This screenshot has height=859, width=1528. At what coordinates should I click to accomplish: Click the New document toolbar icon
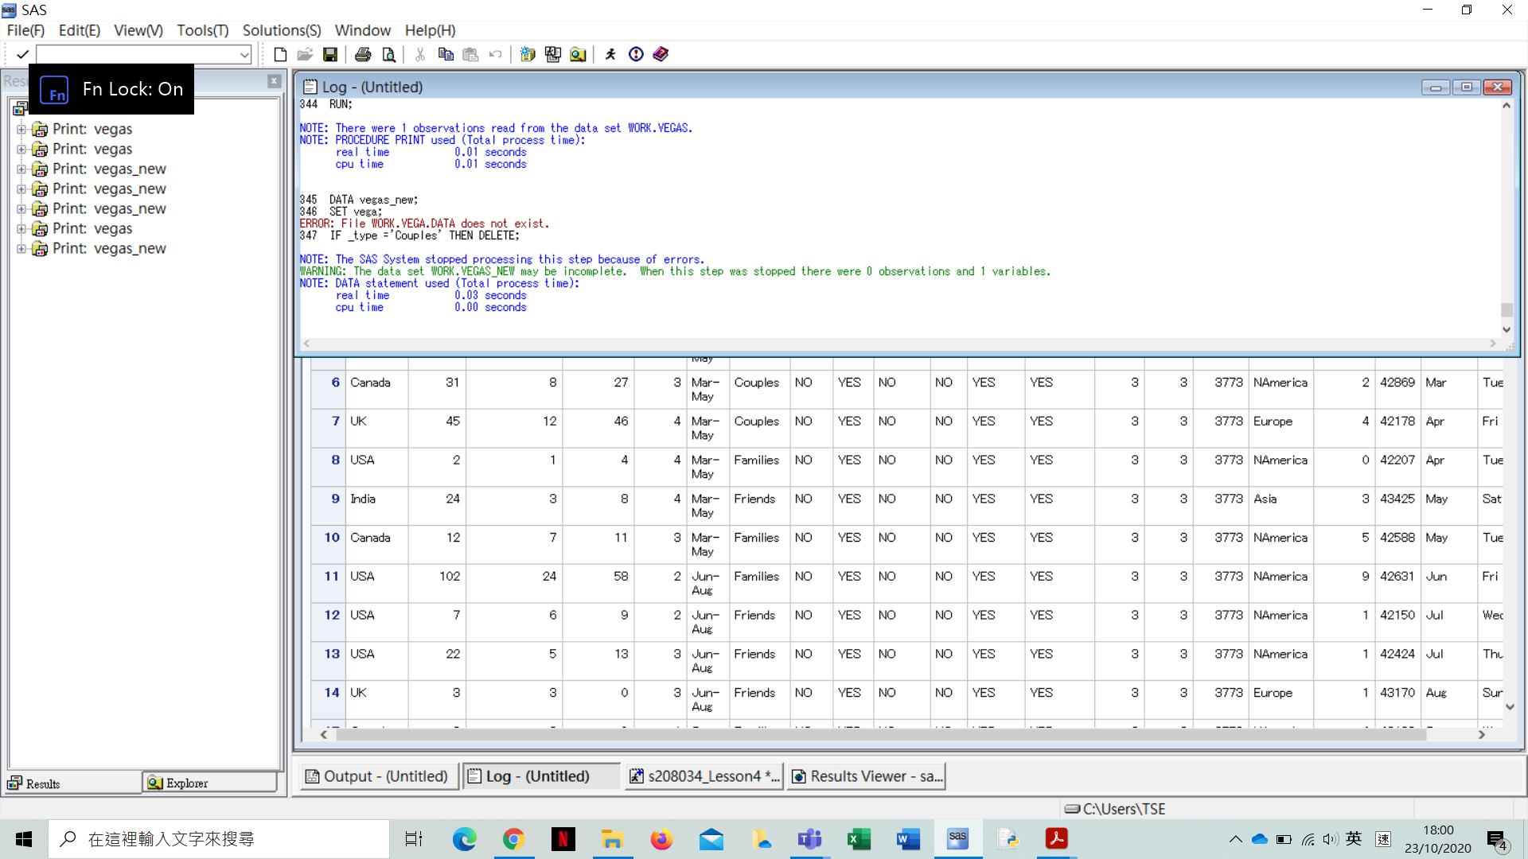click(x=280, y=54)
